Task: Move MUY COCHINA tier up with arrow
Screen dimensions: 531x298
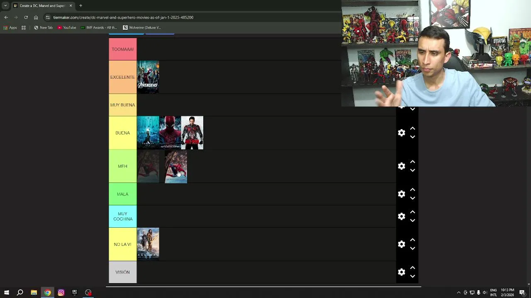Action: pyautogui.click(x=412, y=212)
